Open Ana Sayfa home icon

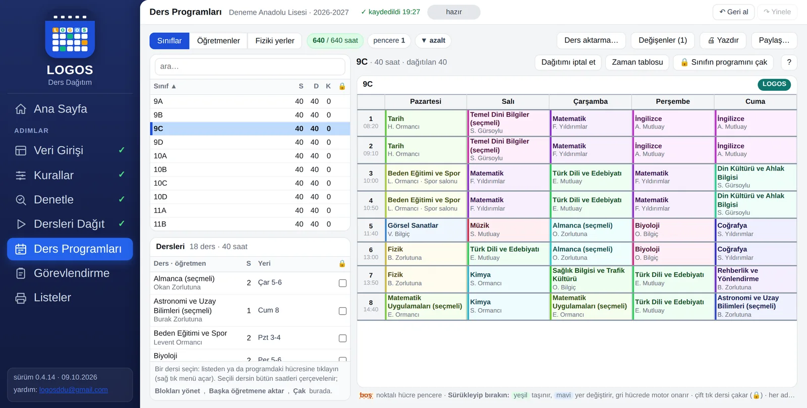pyautogui.click(x=21, y=109)
